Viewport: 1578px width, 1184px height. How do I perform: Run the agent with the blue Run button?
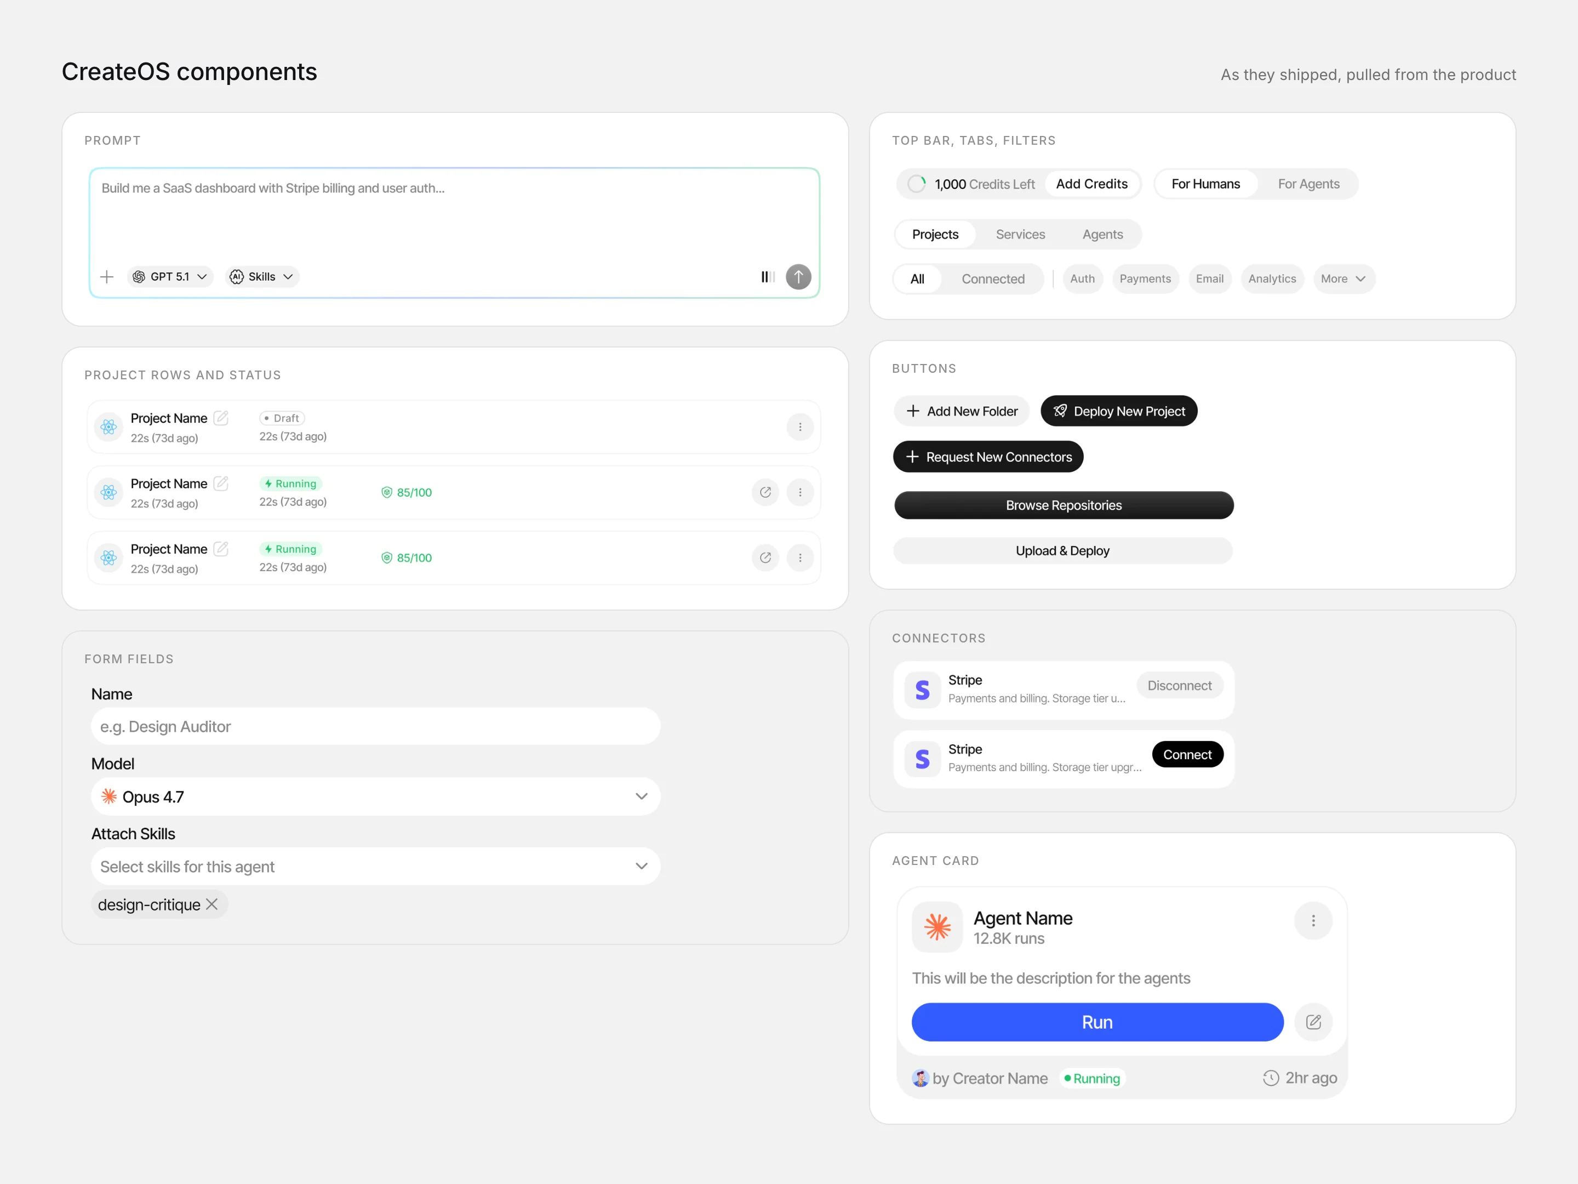tap(1097, 1022)
